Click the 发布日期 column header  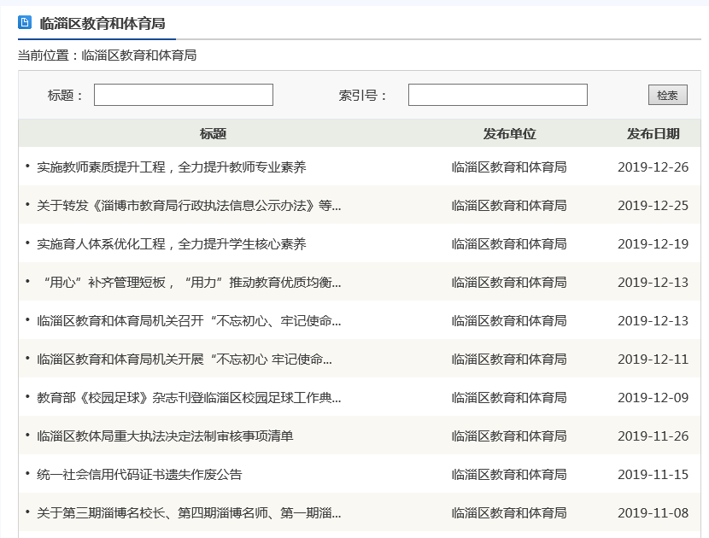[653, 134]
